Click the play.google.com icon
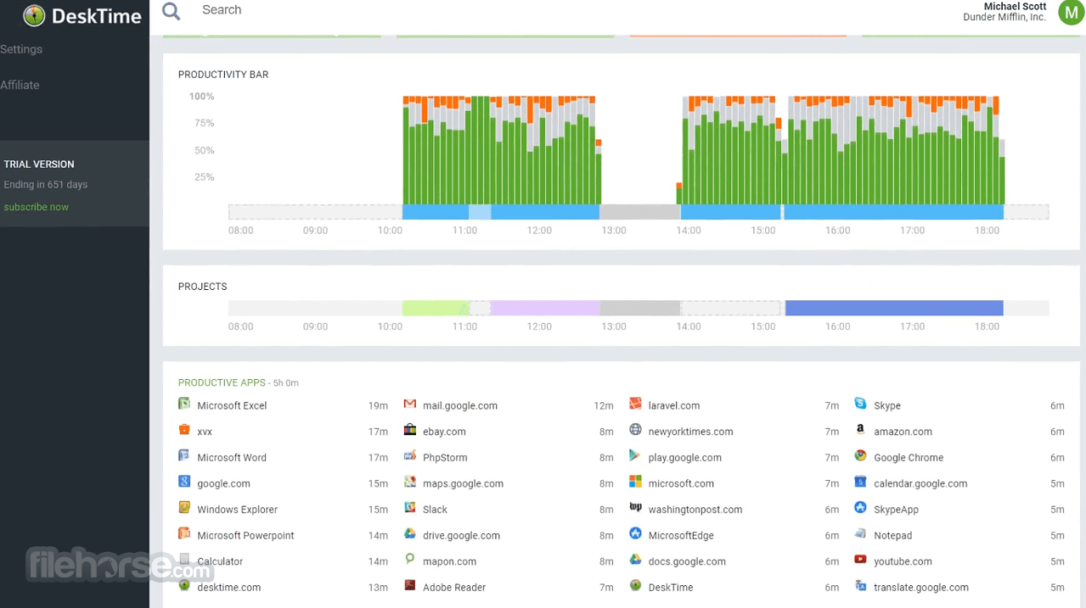Screen dimensions: 1086x608 (x=635, y=456)
